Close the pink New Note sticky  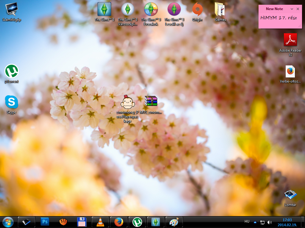pos(298,9)
